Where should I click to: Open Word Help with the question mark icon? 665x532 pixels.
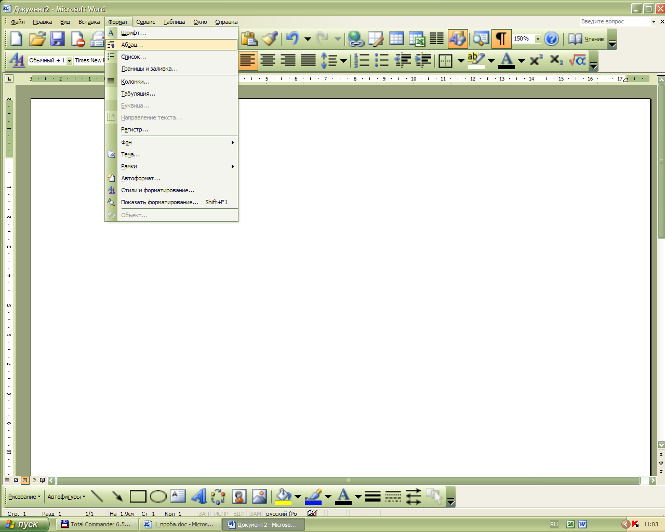(x=552, y=39)
